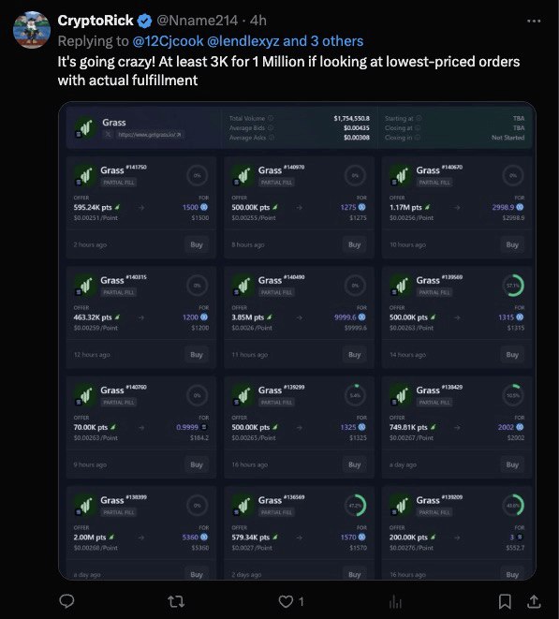
Task: Open CryptoRick's profile avatar
Action: (x=32, y=30)
